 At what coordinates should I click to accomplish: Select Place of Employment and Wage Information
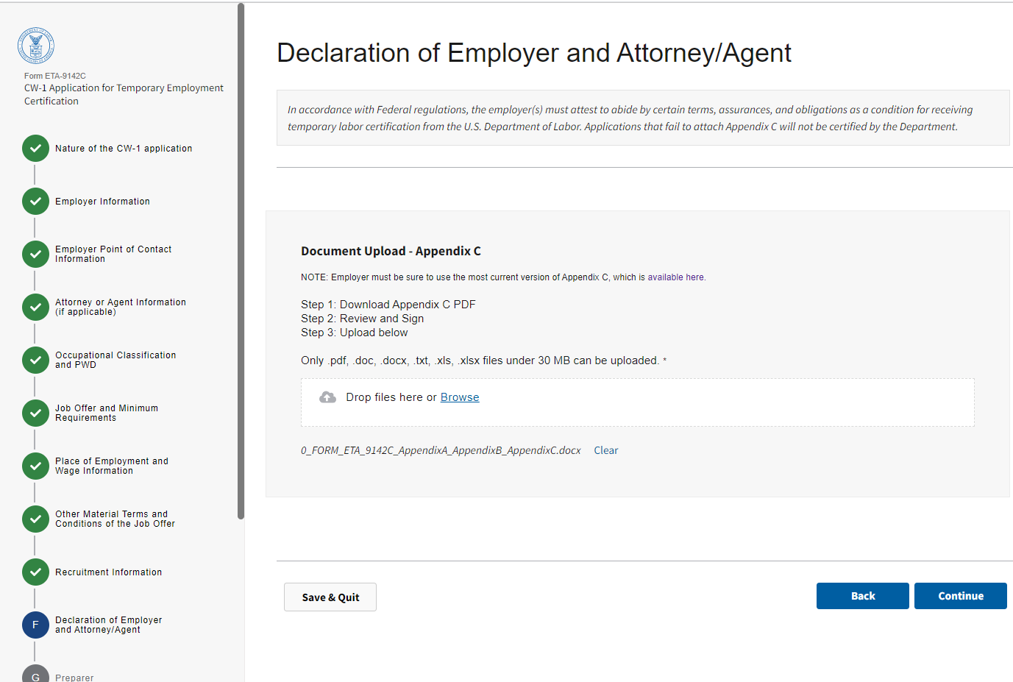(x=112, y=466)
